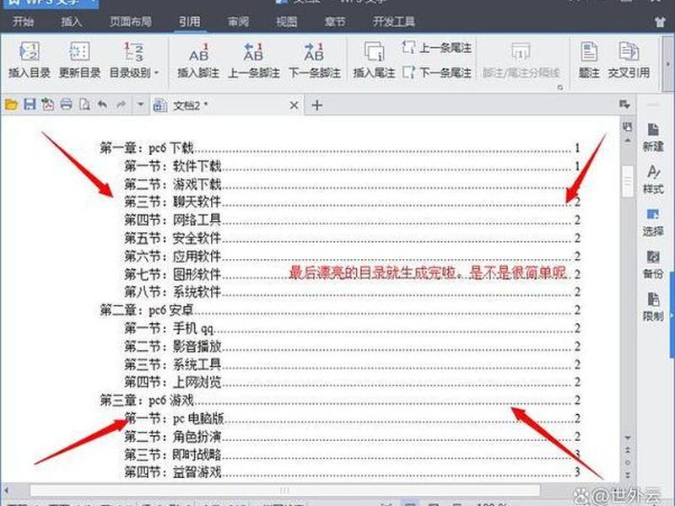Switch to the 开发工具 ribbon tab
Screen dimensions: 675x506
(394, 21)
